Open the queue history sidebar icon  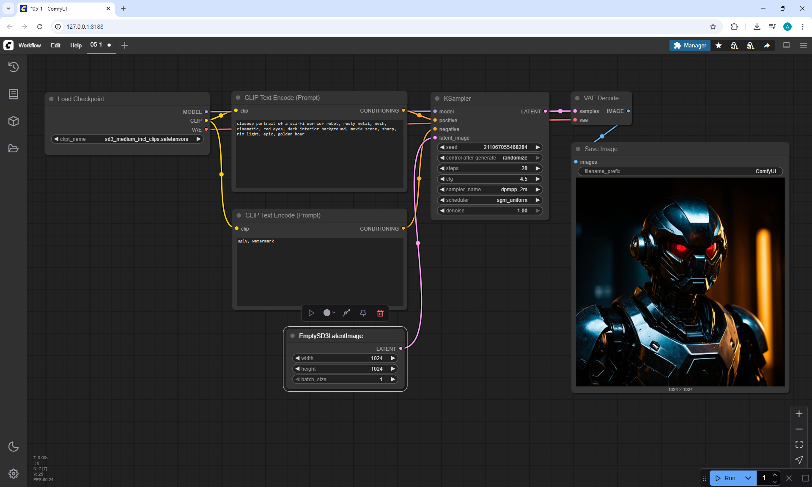click(14, 67)
